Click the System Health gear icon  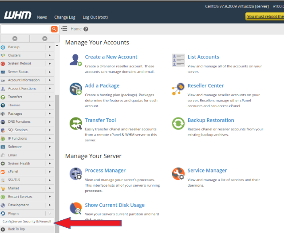coord(3,164)
